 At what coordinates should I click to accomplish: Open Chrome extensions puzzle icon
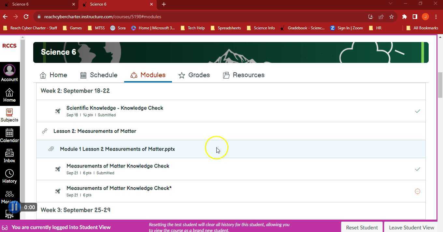pos(404,17)
